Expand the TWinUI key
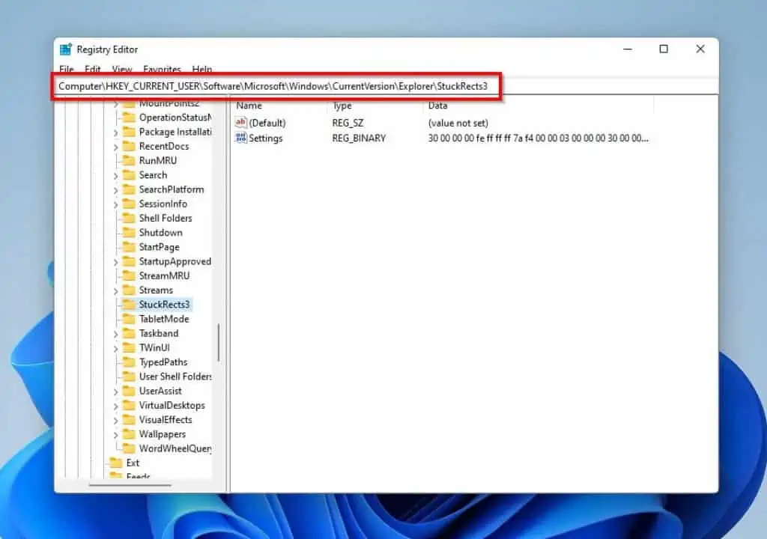The width and height of the screenshot is (767, 539). pyautogui.click(x=115, y=349)
